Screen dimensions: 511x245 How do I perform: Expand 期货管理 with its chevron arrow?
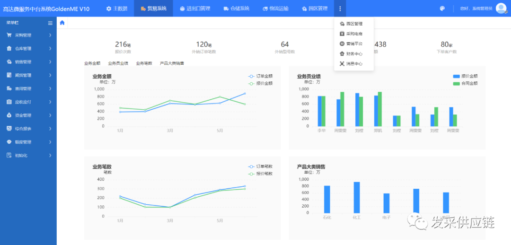coord(50,75)
